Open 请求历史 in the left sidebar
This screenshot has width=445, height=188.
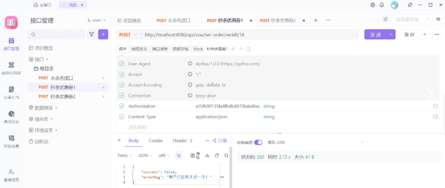(11, 116)
